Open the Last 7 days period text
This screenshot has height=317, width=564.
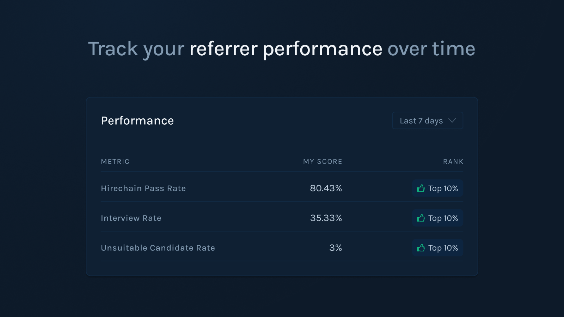click(421, 121)
